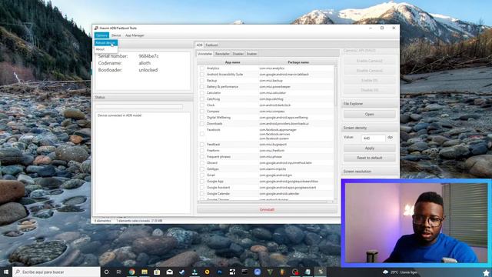Click the weather widget in the taskbar
The width and height of the screenshot is (492, 277).
[400, 272]
